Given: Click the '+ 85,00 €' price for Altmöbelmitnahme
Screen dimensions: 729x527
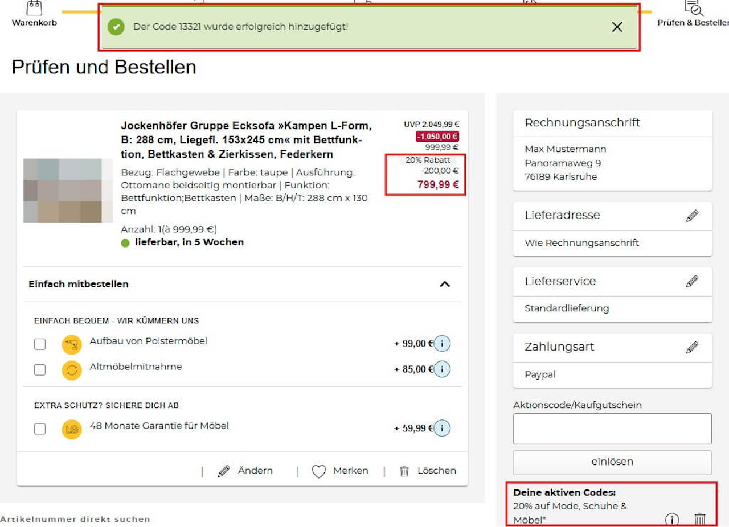Looking at the screenshot, I should 413,369.
